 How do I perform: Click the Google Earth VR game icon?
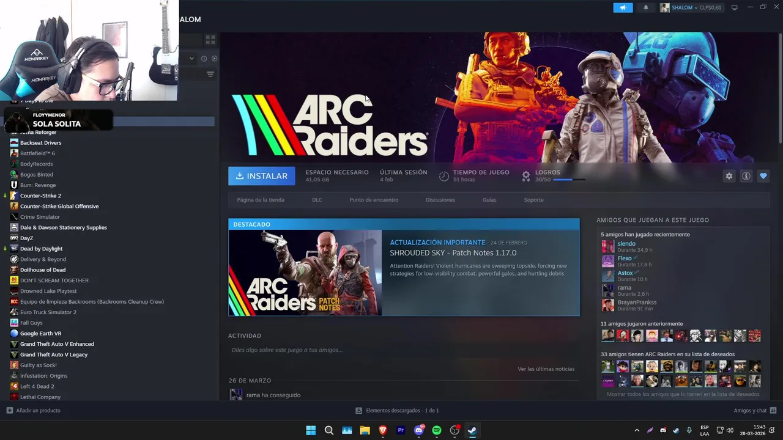tap(14, 334)
